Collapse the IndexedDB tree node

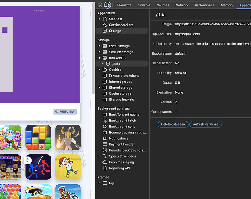(x=100, y=58)
